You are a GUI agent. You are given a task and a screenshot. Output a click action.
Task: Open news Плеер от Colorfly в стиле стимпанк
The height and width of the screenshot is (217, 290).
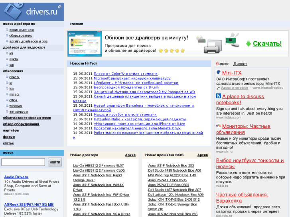coord(126,74)
